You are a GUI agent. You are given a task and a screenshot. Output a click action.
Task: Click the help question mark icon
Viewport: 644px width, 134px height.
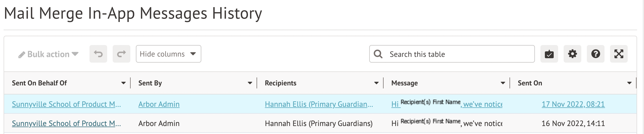[x=595, y=54]
